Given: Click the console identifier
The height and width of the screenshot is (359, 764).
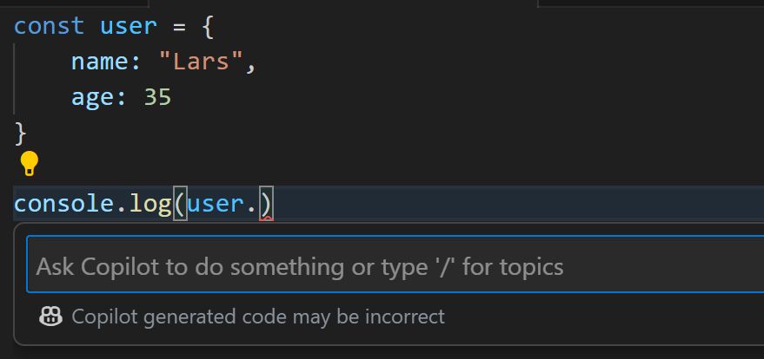Looking at the screenshot, I should (x=63, y=204).
